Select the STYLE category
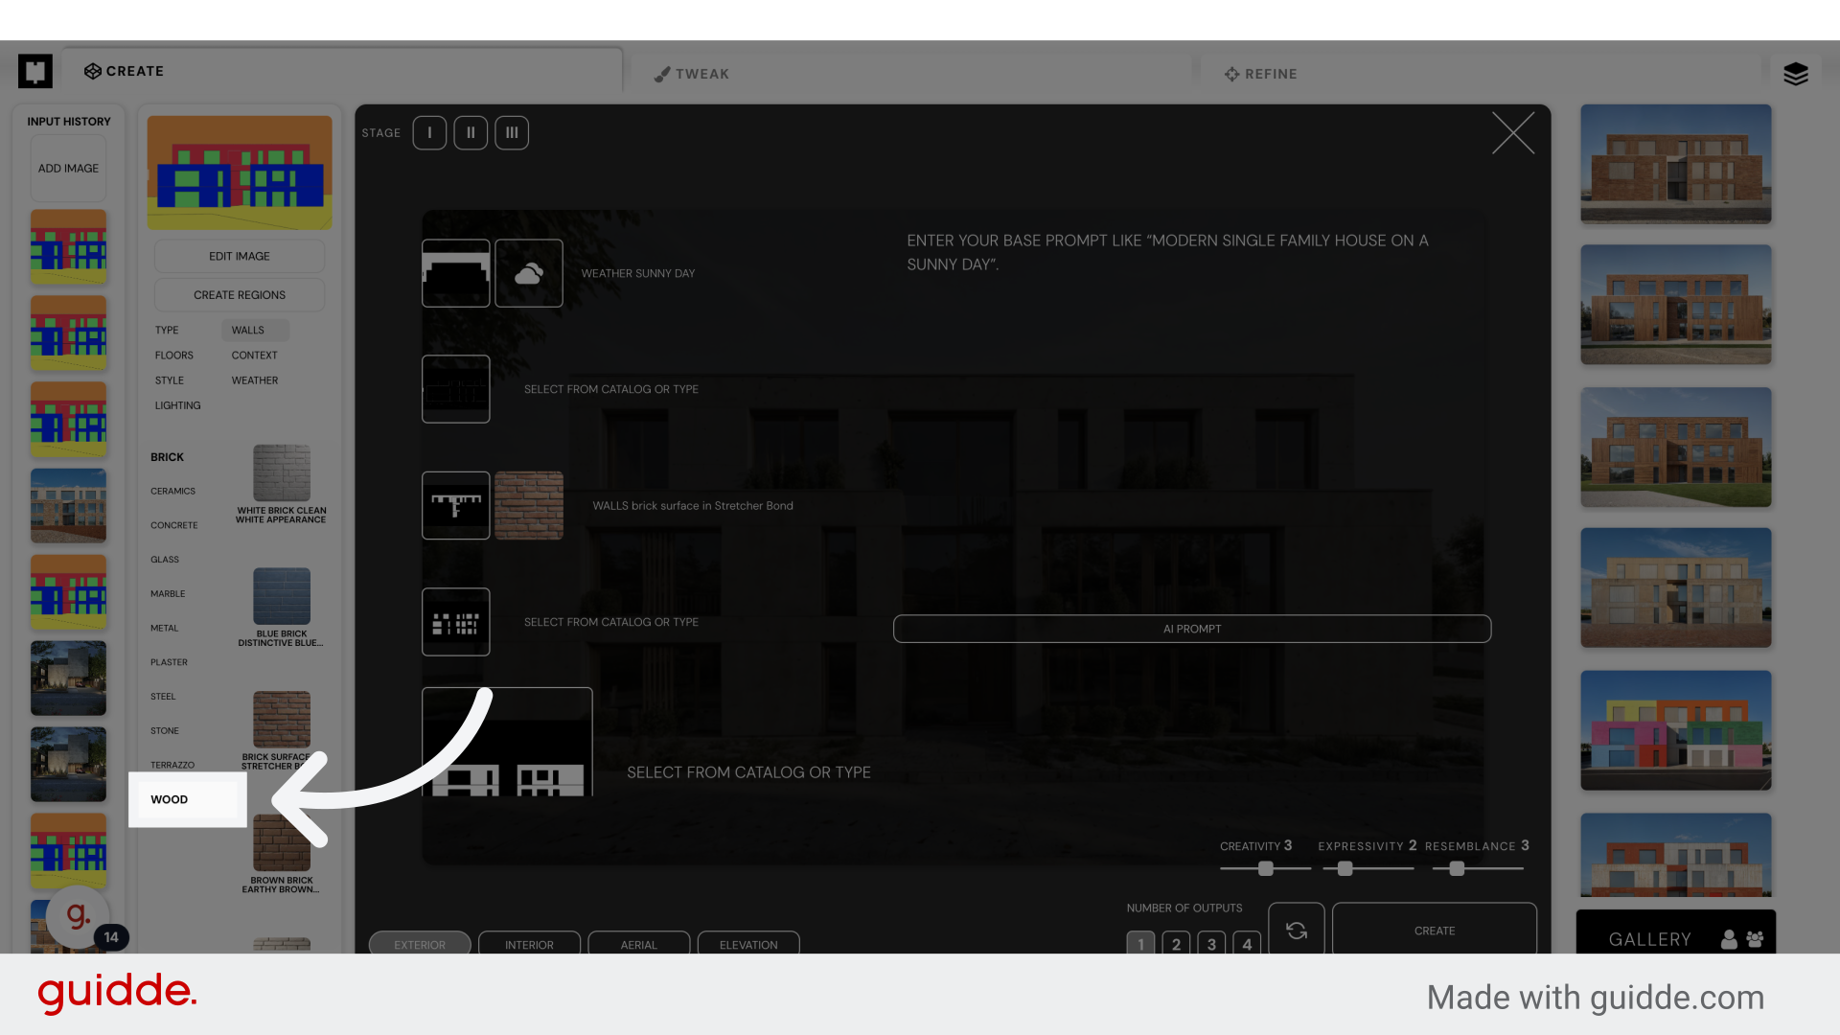The image size is (1840, 1035). pyautogui.click(x=170, y=380)
